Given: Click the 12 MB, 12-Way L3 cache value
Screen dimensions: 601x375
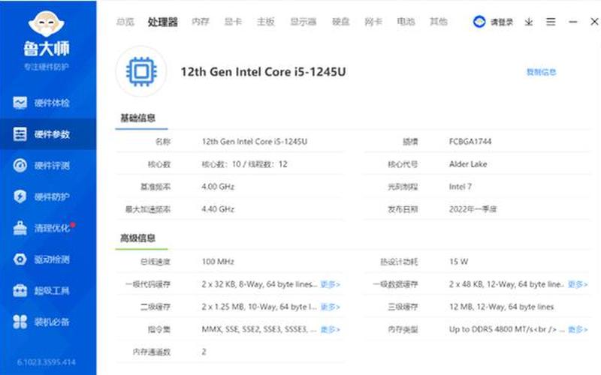Looking at the screenshot, I should tap(501, 307).
